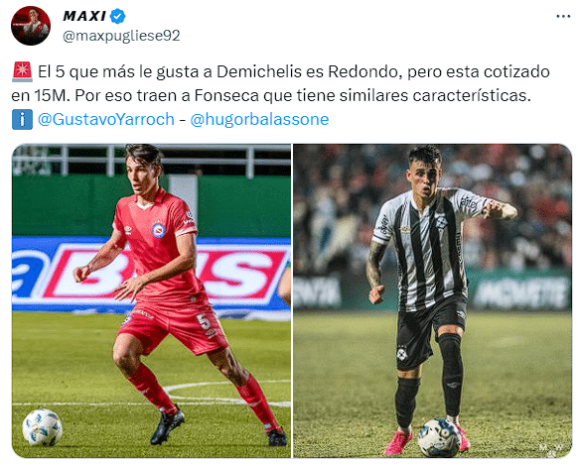Open the @hugorbalassone mention
578x466 pixels.
tap(259, 119)
